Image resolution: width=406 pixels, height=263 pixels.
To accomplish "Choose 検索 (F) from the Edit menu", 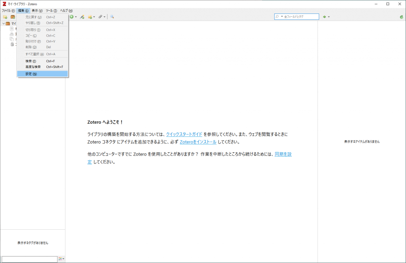I will 42,61.
